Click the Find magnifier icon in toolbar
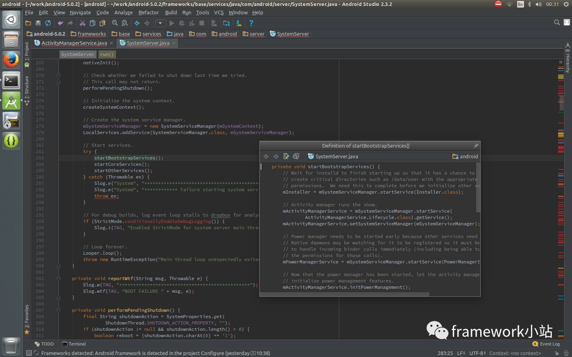The image size is (572, 357). point(115,23)
